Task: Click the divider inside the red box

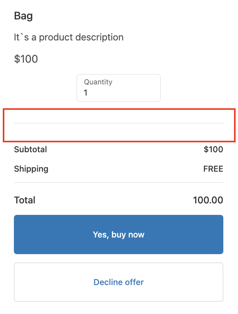Action: click(118, 123)
